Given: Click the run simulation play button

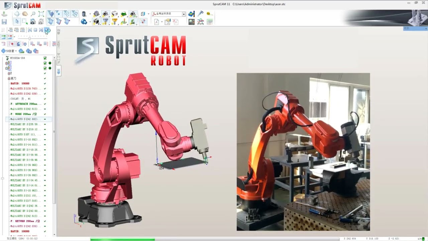Looking at the screenshot, I should coord(47,30).
